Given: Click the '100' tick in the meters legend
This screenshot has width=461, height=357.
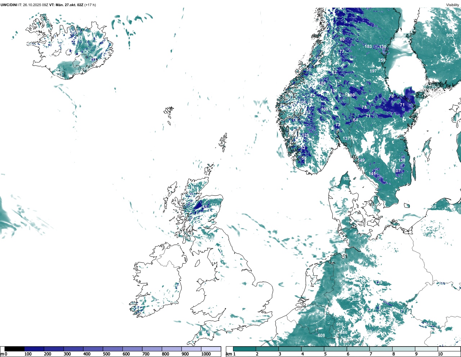Looking at the screenshot, I should pos(28,354).
